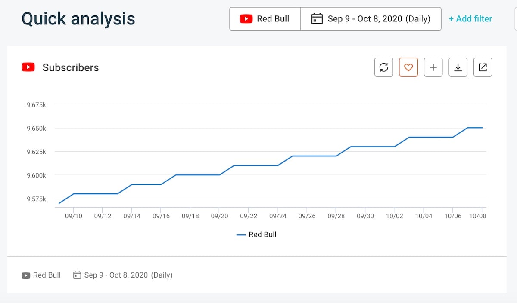Screen dimensions: 517x303
Task: Click the 09/30 date label
Action: [x=365, y=216]
